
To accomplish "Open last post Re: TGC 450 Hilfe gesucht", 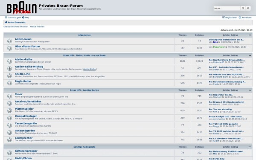I will click(223, 124).
